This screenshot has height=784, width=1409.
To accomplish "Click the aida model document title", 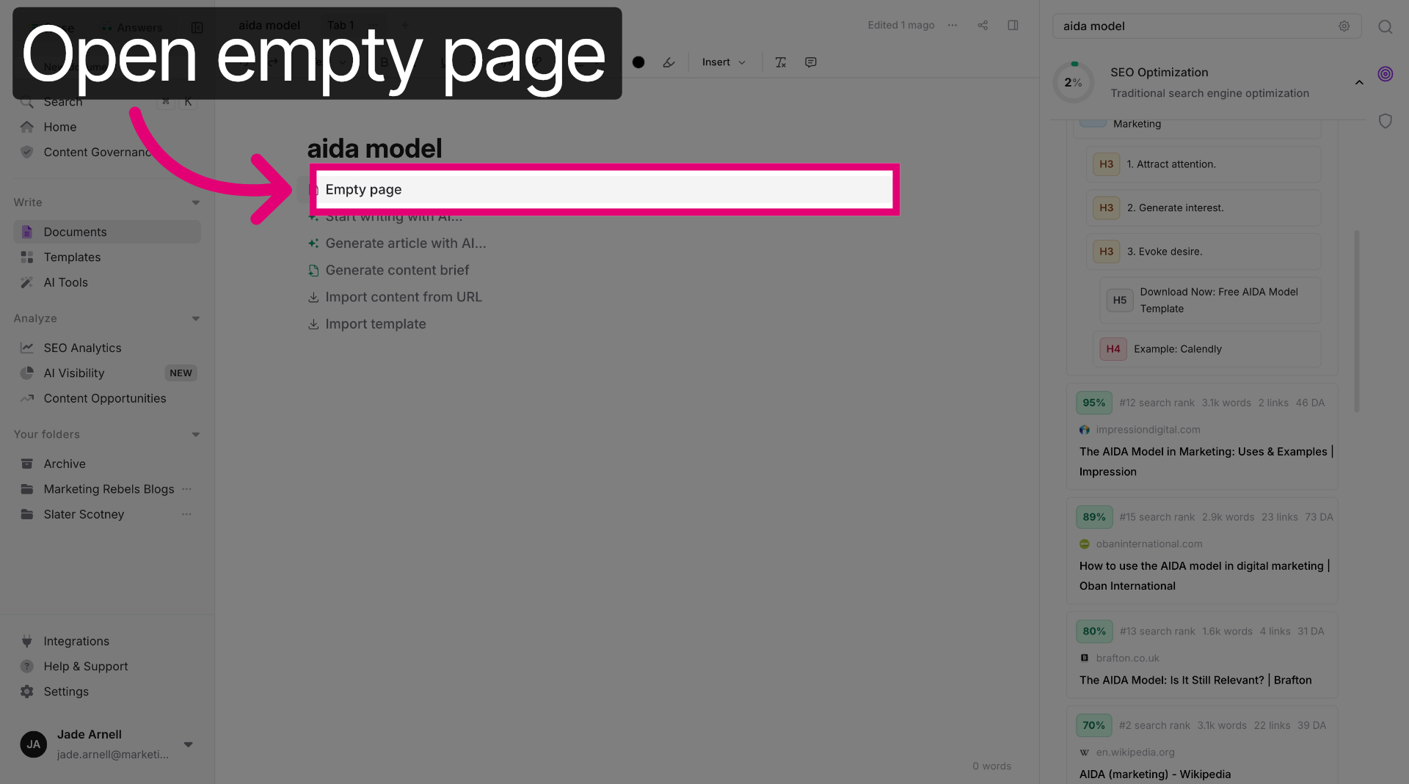I will tap(374, 148).
